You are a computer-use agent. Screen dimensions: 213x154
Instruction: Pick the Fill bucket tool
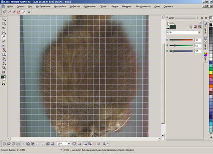tap(3, 59)
